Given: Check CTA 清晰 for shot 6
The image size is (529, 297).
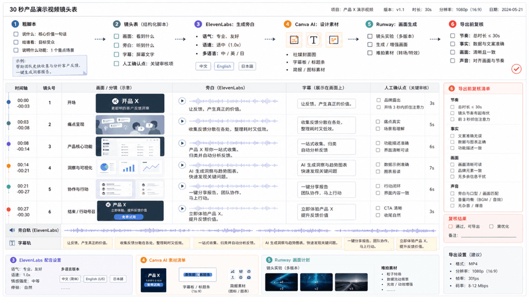Looking at the screenshot, I should tap(378, 208).
